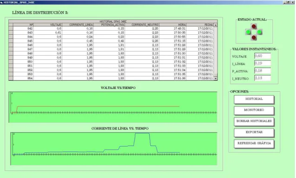Screen dimensions: 296x178
Task: Click the right green status LED
Action: point(259,32)
